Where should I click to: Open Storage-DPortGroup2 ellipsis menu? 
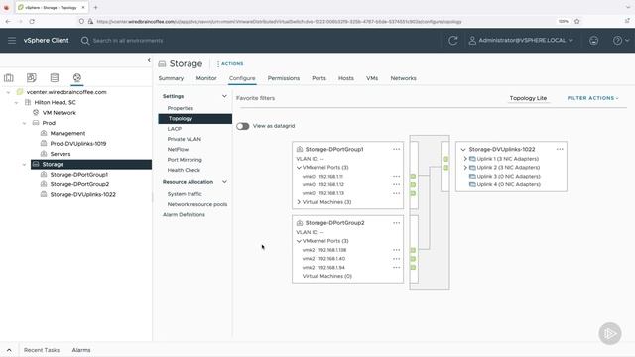396,223
